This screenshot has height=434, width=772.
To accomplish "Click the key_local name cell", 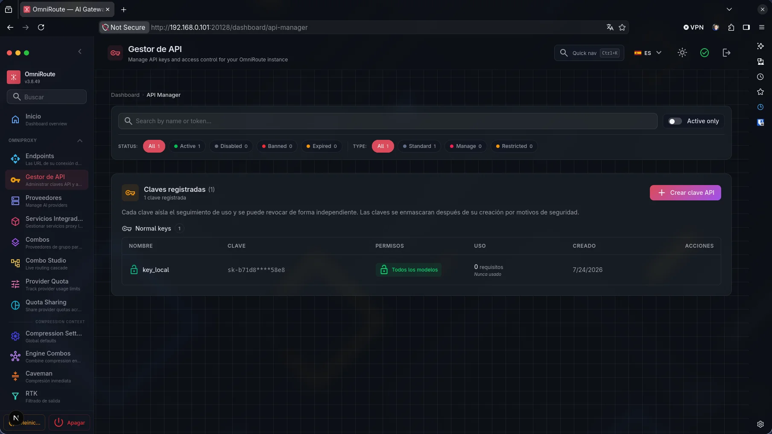I will point(156,270).
